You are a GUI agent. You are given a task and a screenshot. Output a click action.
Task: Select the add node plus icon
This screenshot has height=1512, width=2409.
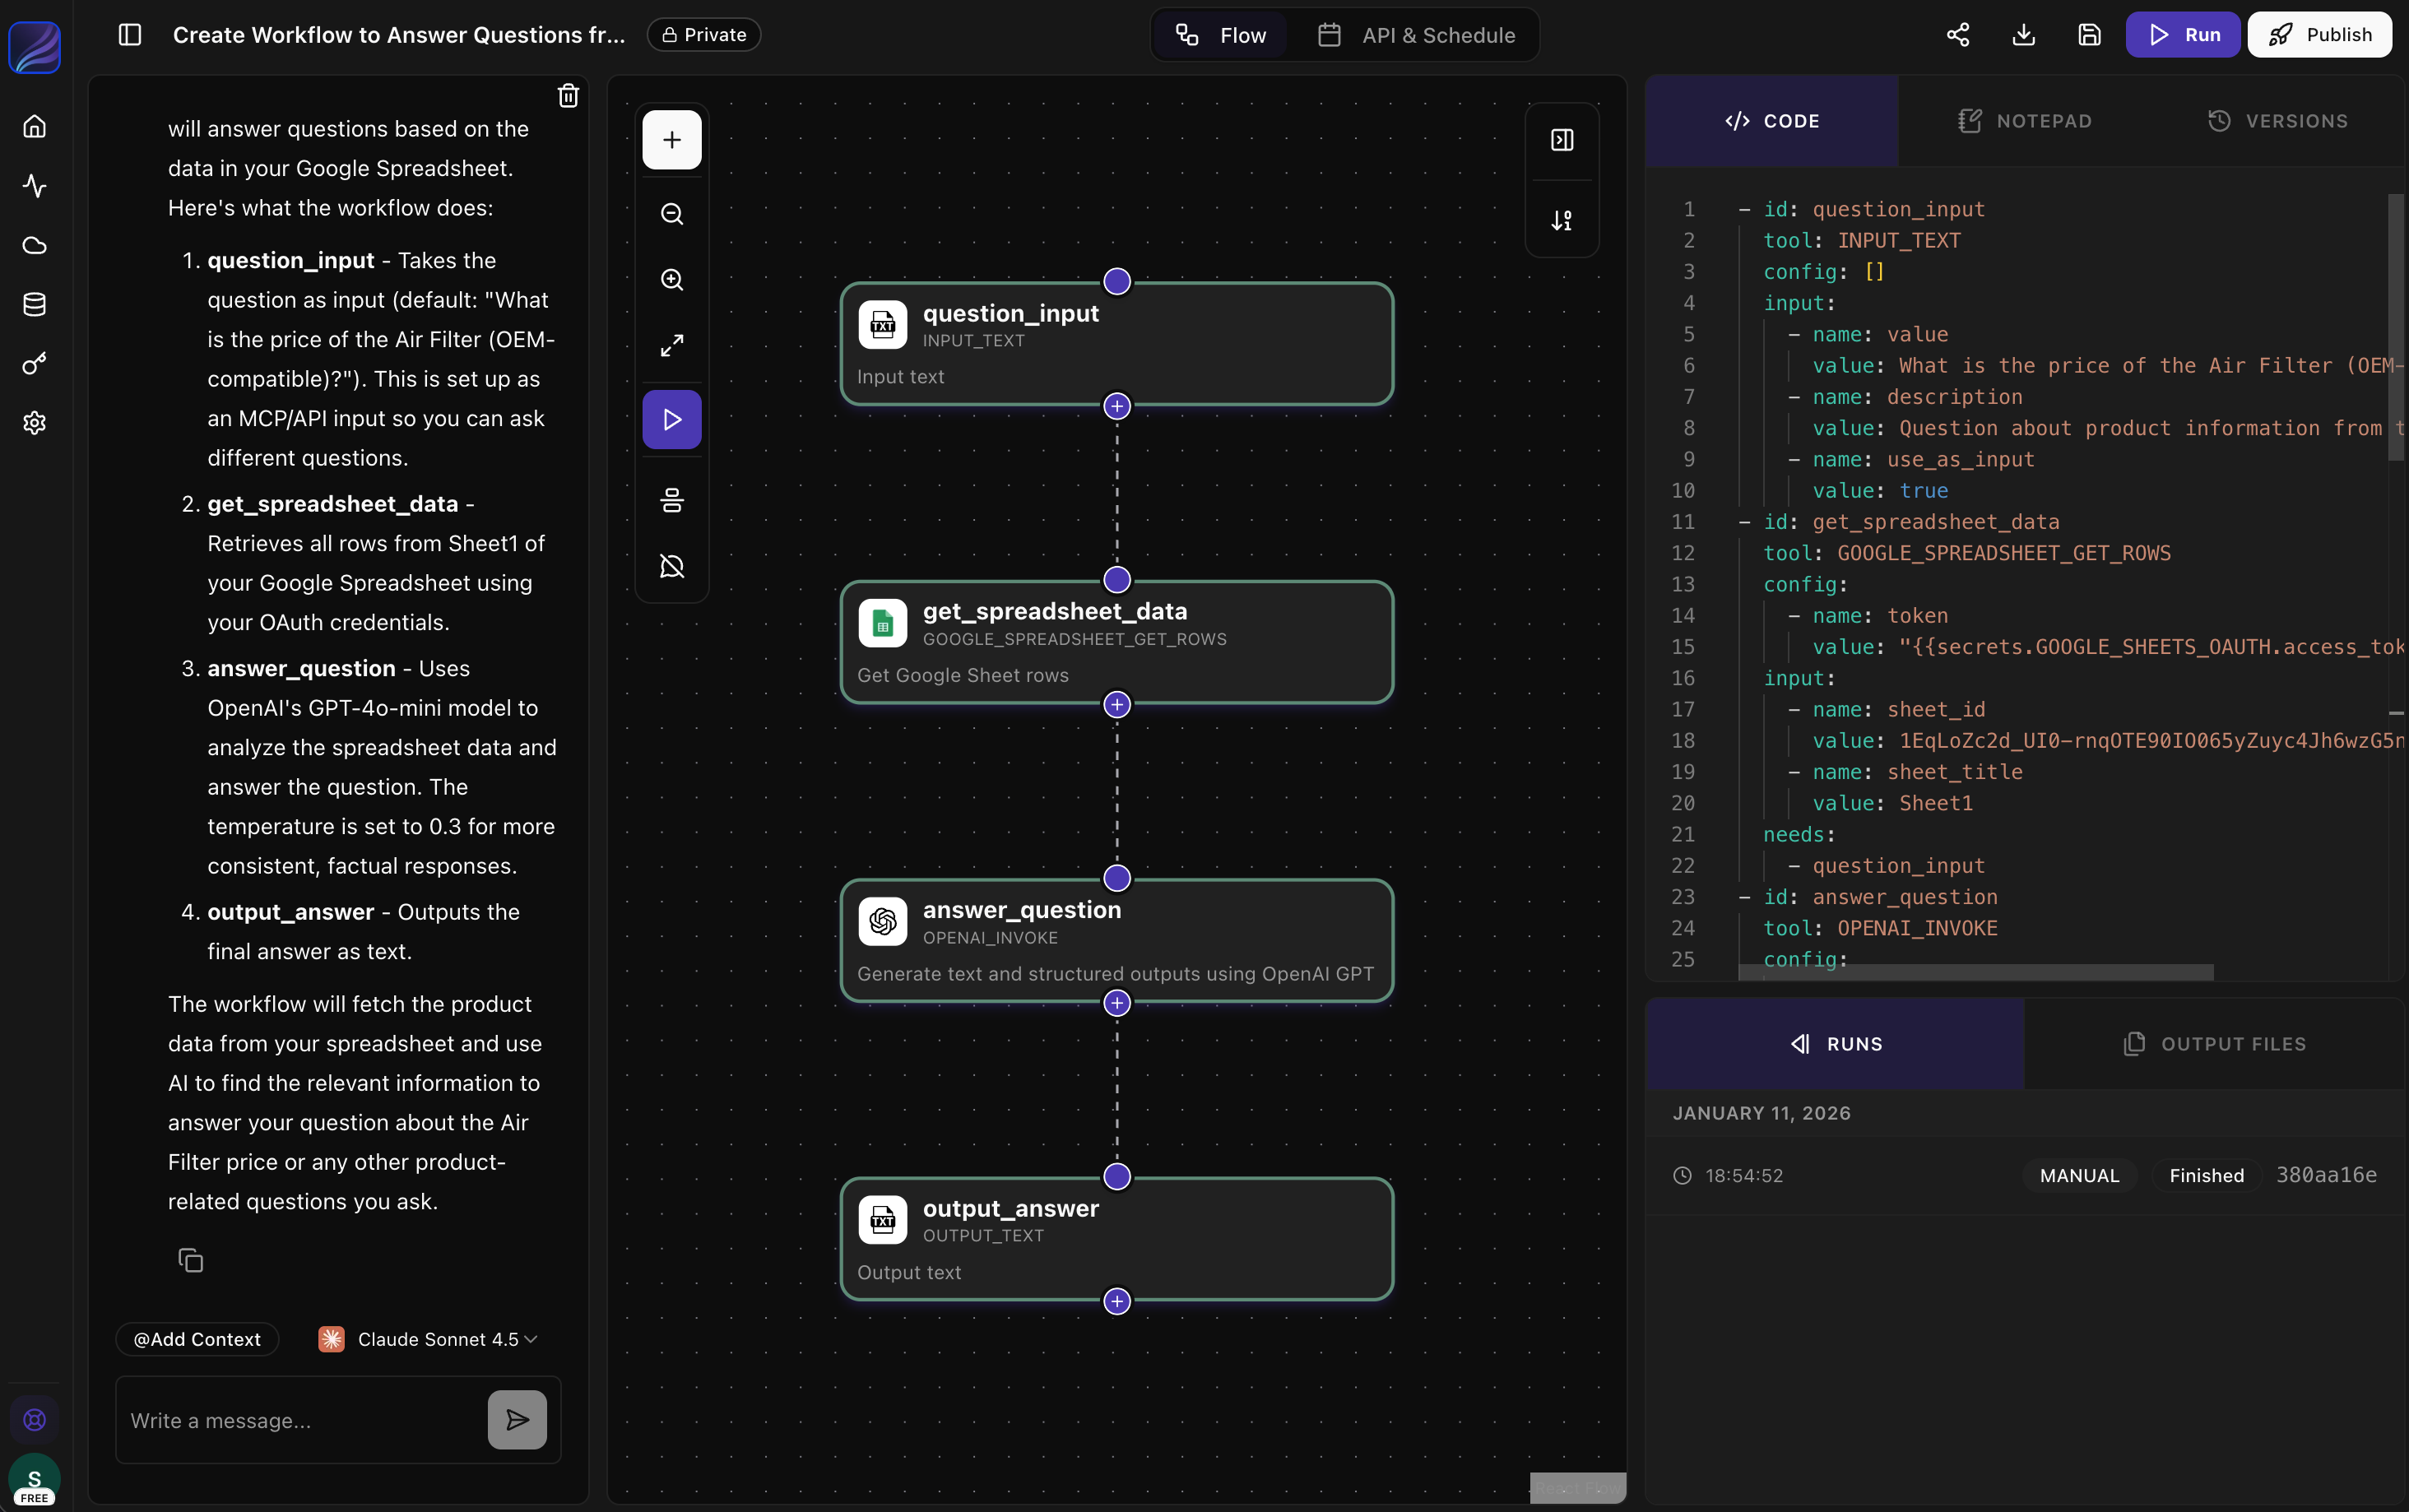click(671, 140)
